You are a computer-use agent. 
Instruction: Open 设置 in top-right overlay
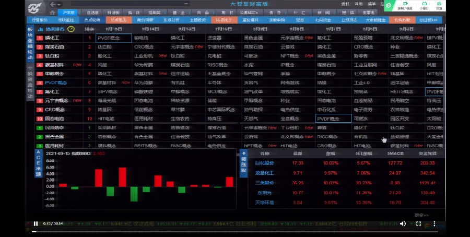(x=439, y=6)
